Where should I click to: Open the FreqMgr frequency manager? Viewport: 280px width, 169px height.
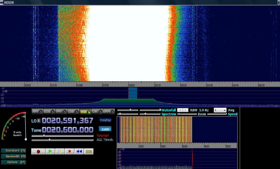tap(105, 120)
